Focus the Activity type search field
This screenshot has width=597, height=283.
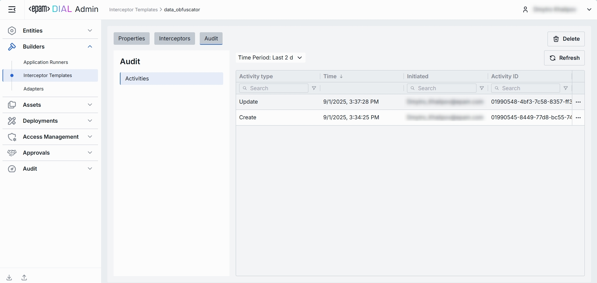point(274,88)
